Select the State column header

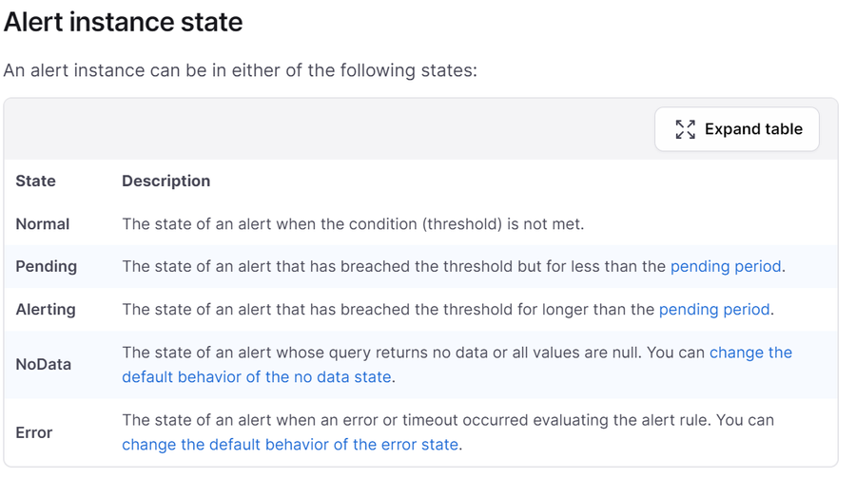coord(35,181)
